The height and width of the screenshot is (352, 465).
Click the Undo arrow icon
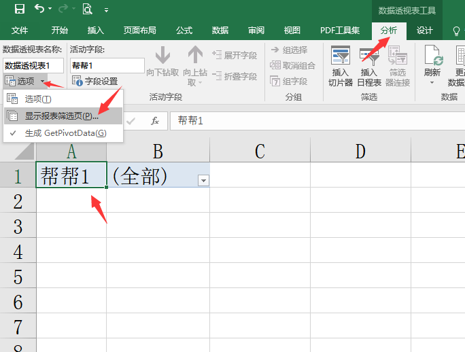[x=39, y=9]
